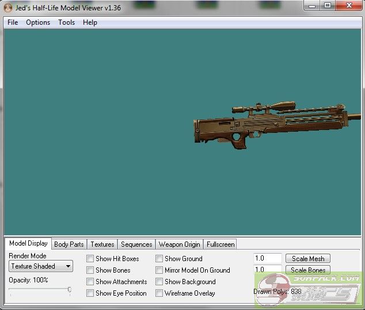Viewport: 365px width, 310px height.
Task: Switch to the Body Parts tab
Action: tap(69, 244)
